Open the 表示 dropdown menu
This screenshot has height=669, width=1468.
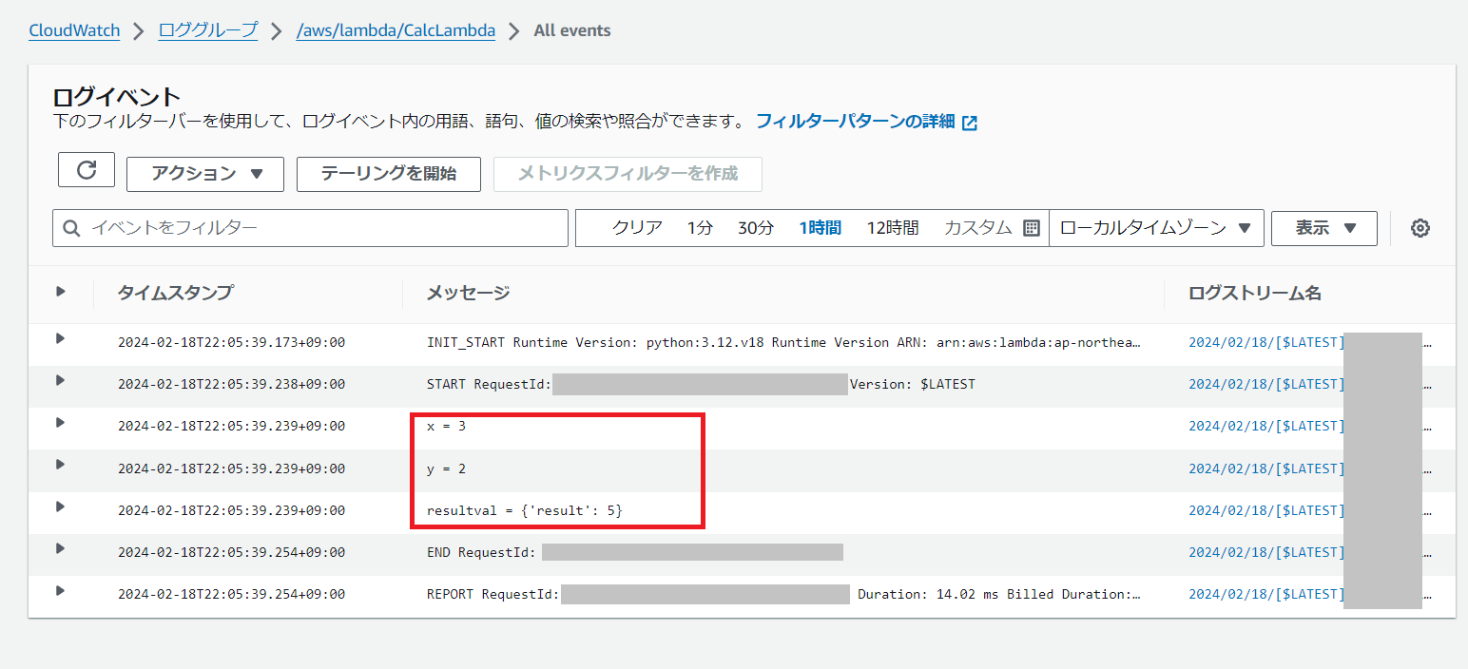click(x=1323, y=228)
